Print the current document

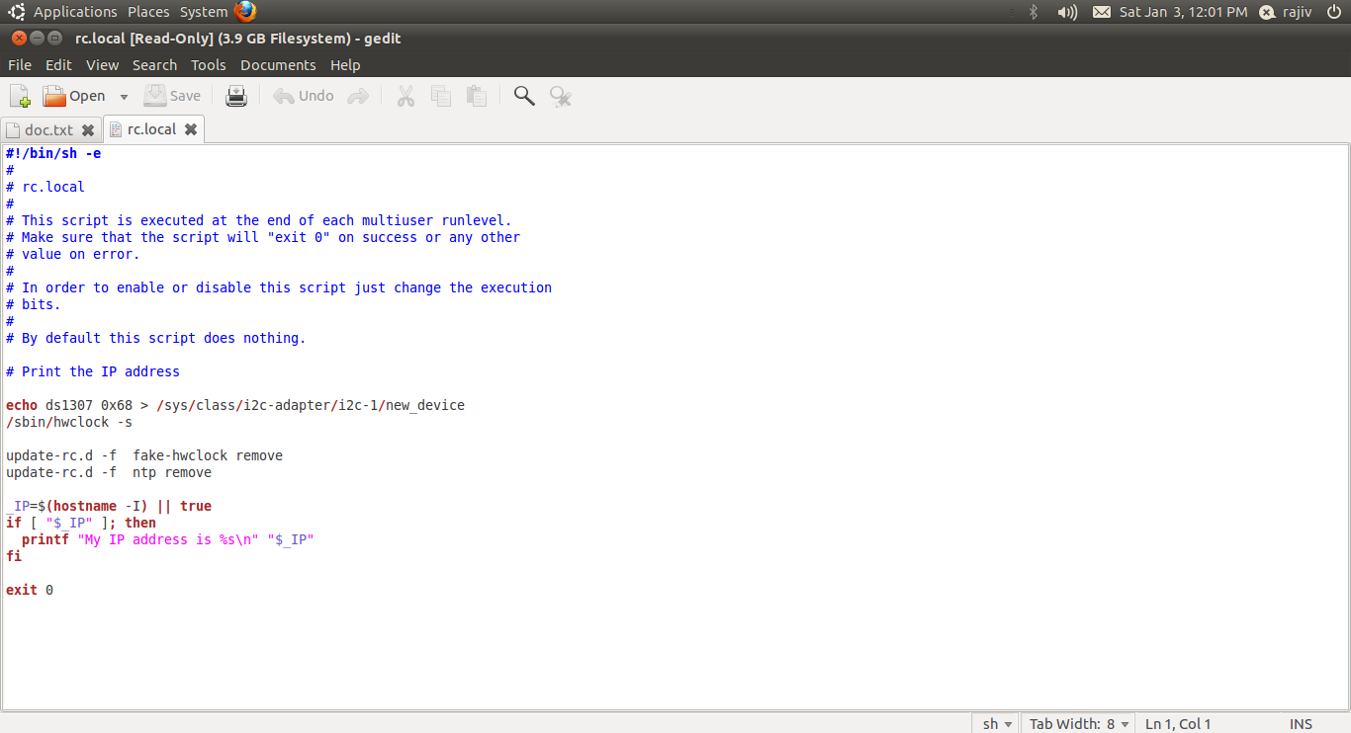click(236, 95)
